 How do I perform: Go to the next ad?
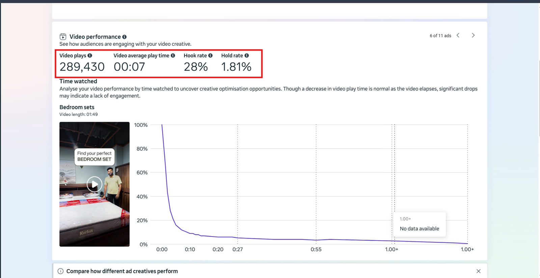coord(473,35)
